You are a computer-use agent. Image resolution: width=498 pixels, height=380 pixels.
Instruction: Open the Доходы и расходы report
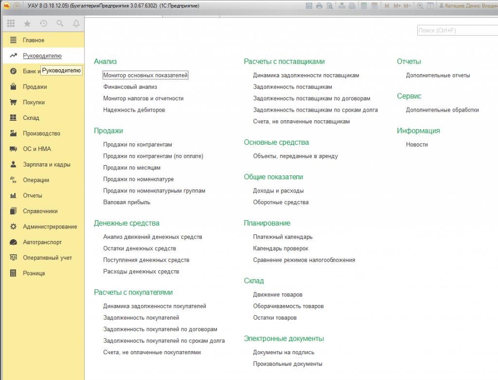point(278,190)
